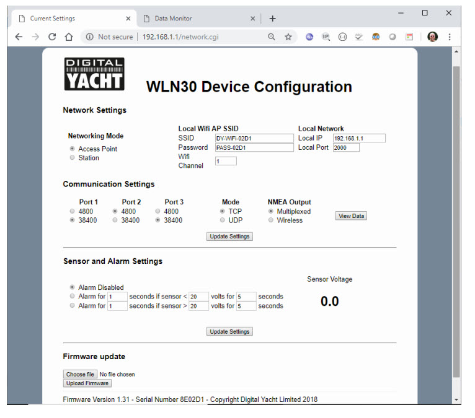
Task: Click the SSID input field
Action: (254, 138)
